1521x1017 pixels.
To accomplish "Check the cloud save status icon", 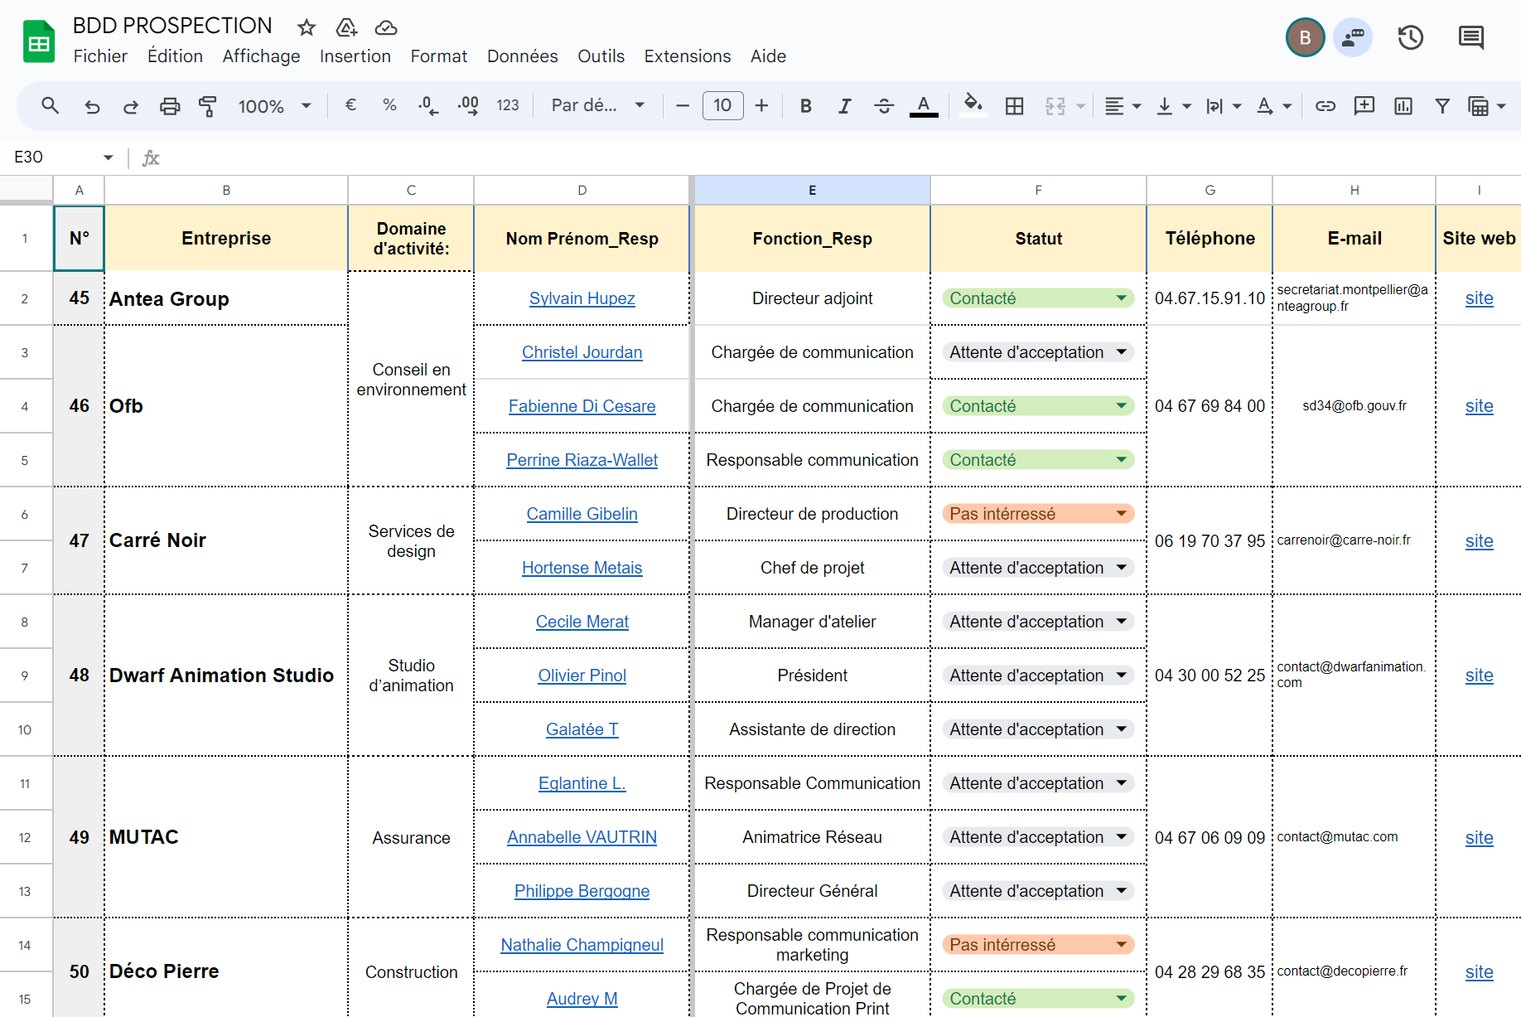I will point(386,27).
